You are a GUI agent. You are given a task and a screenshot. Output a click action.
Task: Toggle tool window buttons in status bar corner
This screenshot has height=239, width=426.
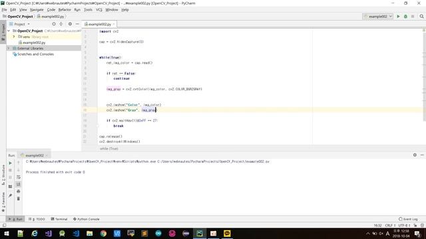pos(4,225)
